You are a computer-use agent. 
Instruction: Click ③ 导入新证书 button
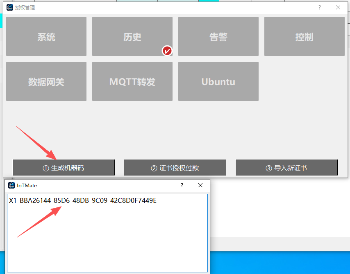click(286, 168)
